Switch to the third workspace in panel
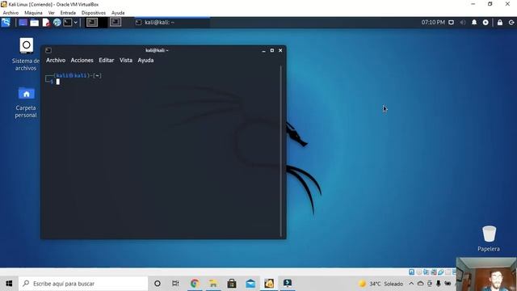The image size is (517, 291). (x=116, y=23)
